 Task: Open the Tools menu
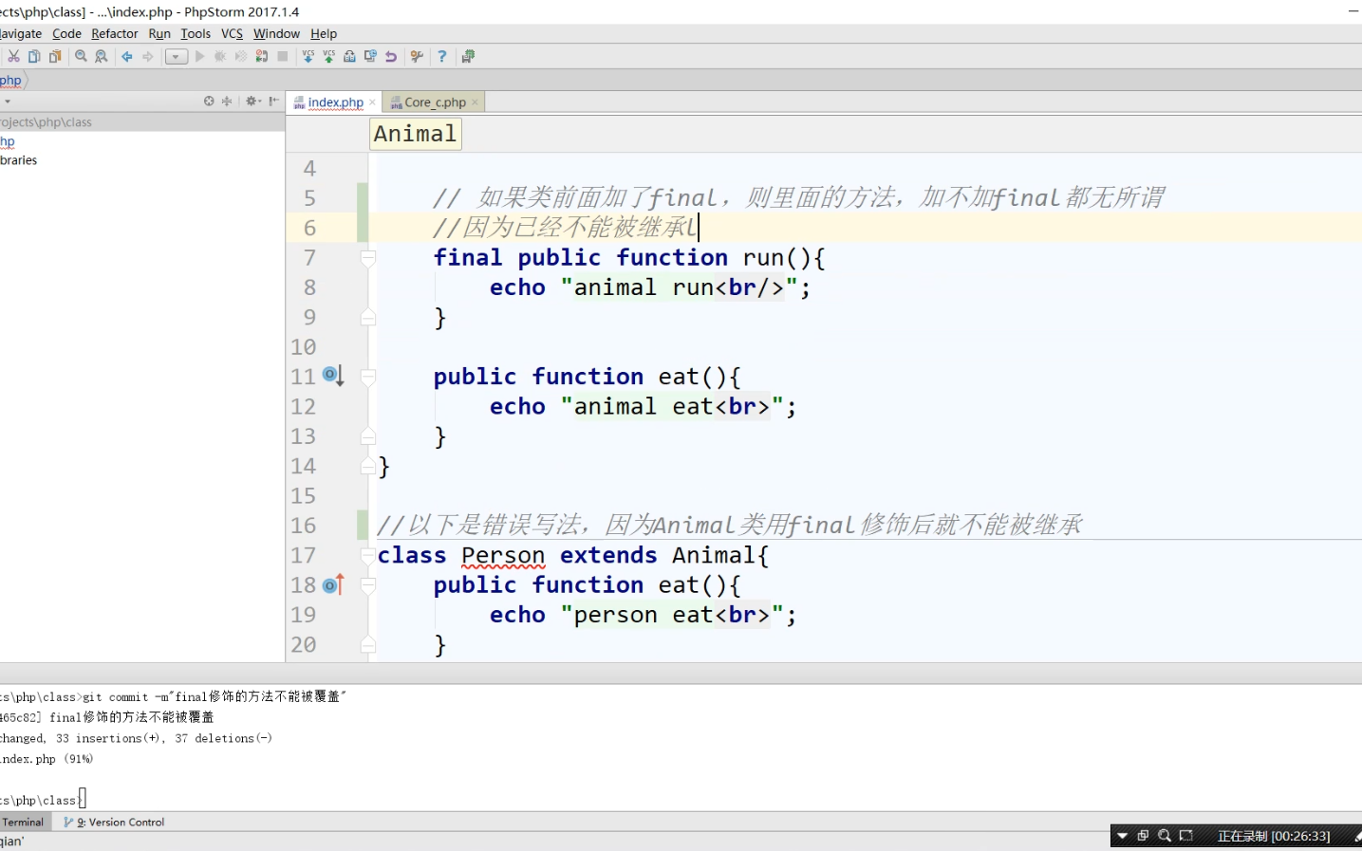pyautogui.click(x=196, y=33)
